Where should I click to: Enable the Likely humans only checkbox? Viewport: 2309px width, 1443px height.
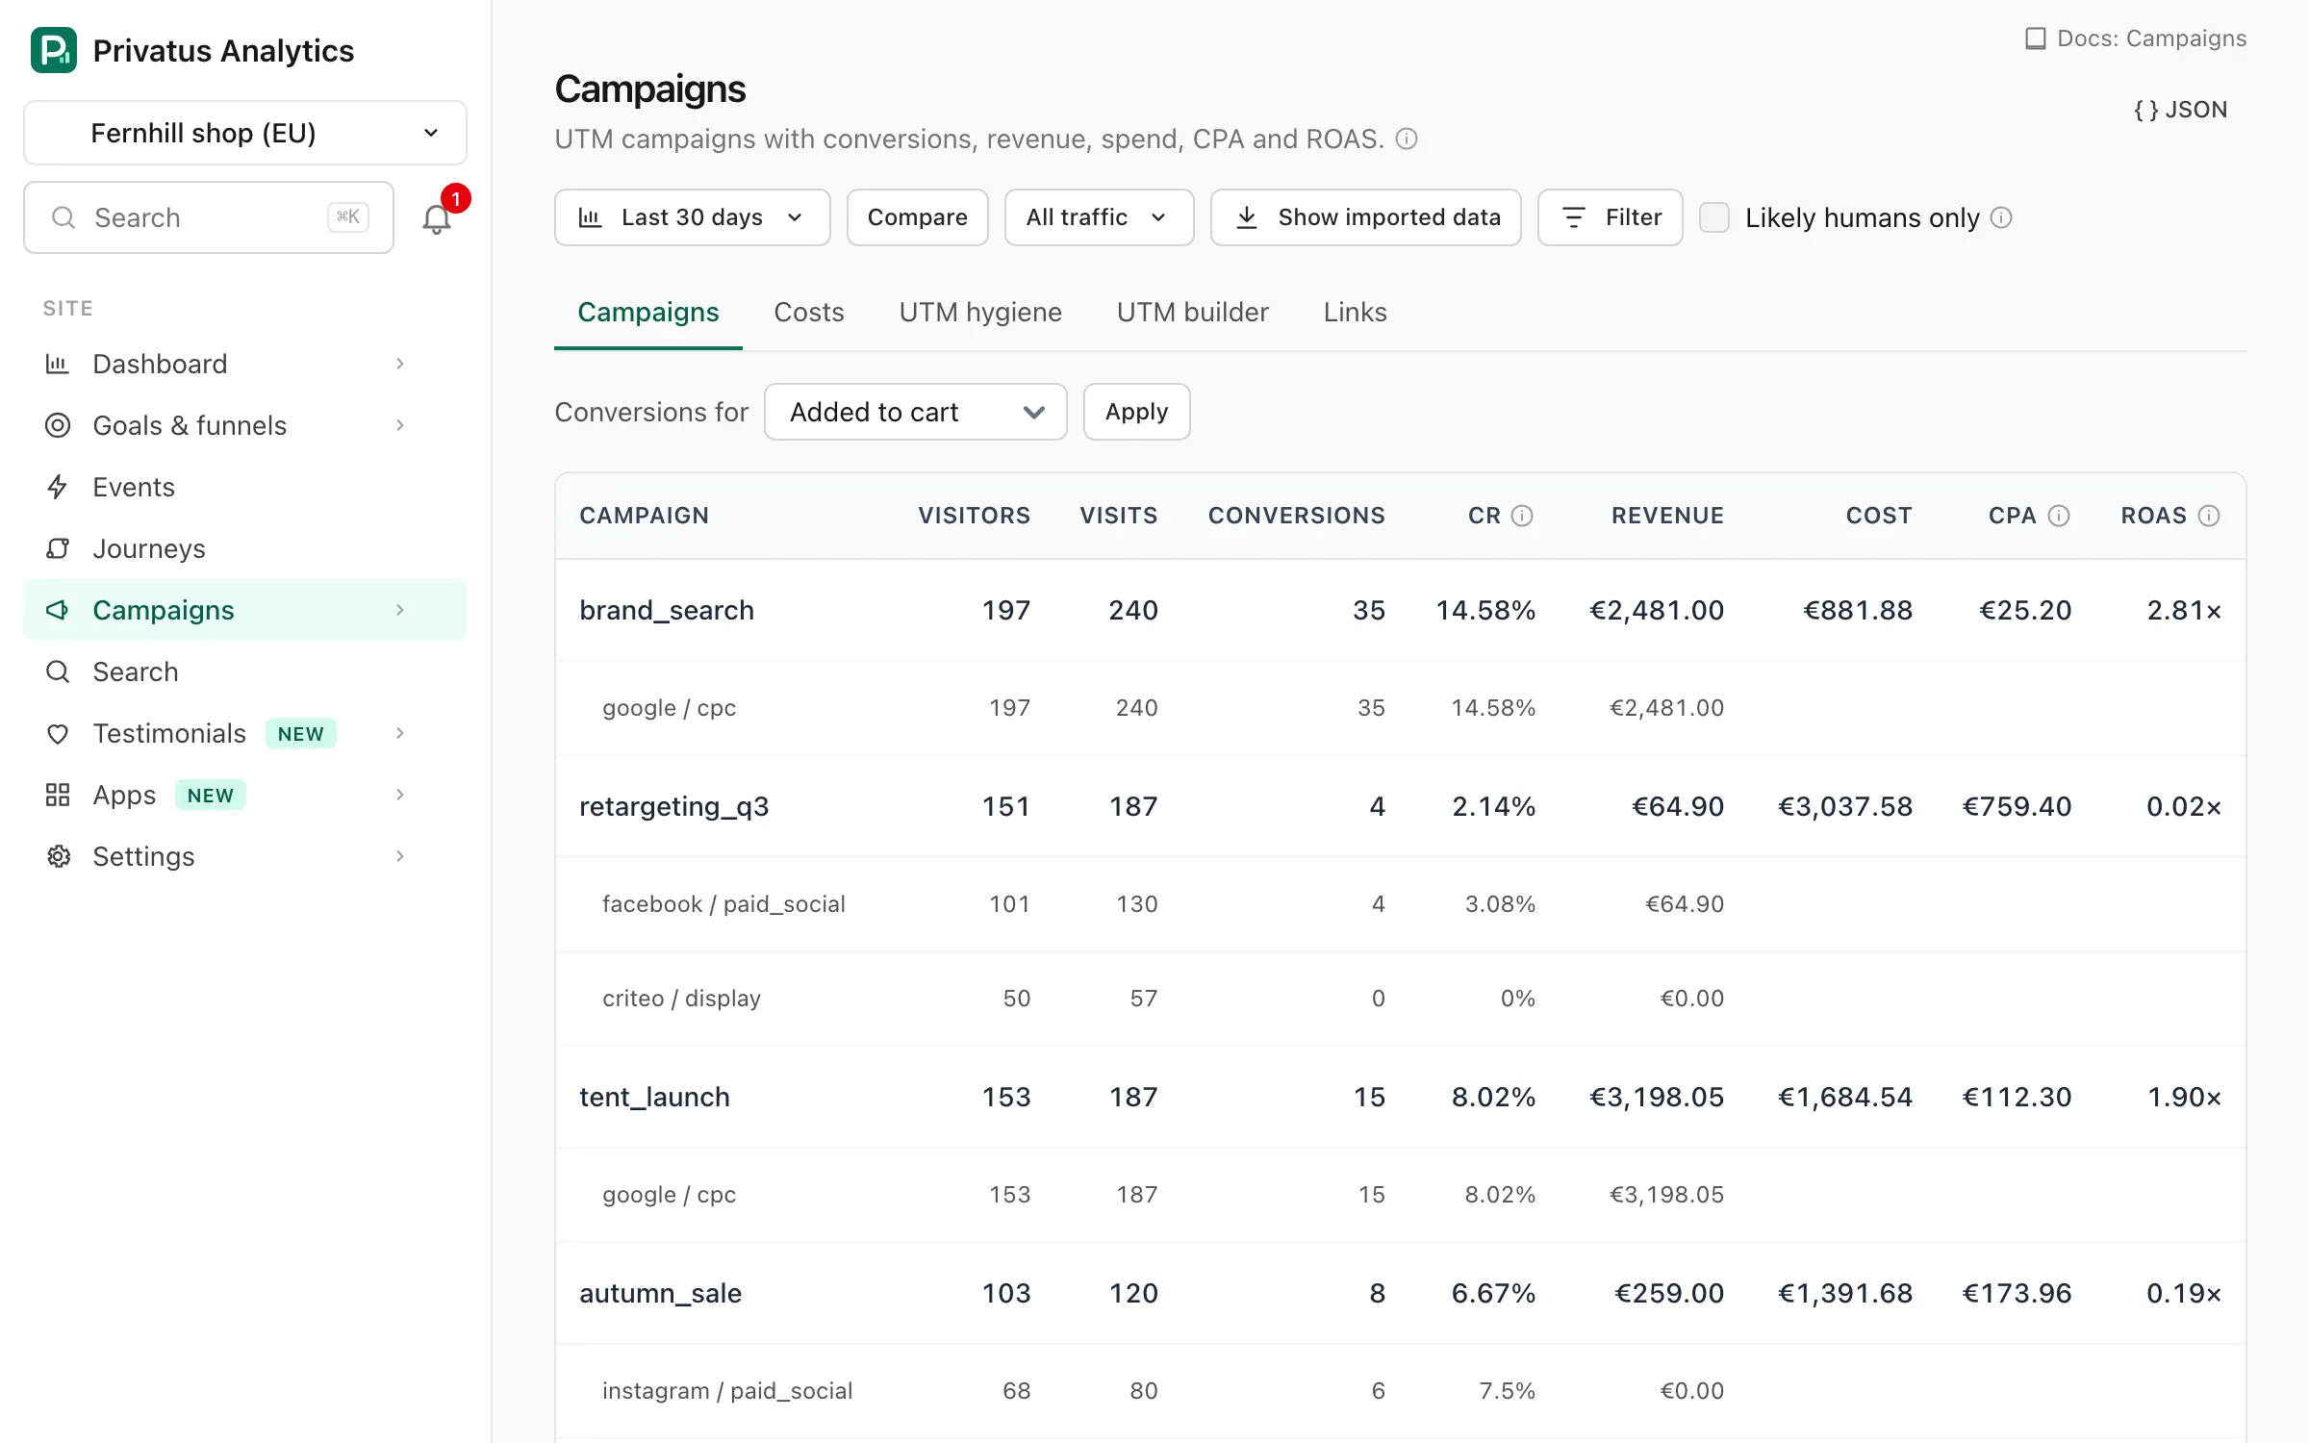(1714, 217)
